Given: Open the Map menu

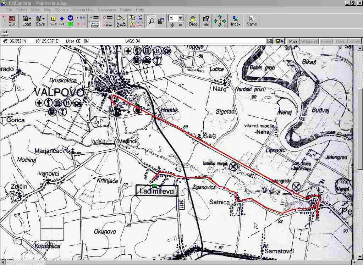Looking at the screenshot, I should tap(47, 10).
